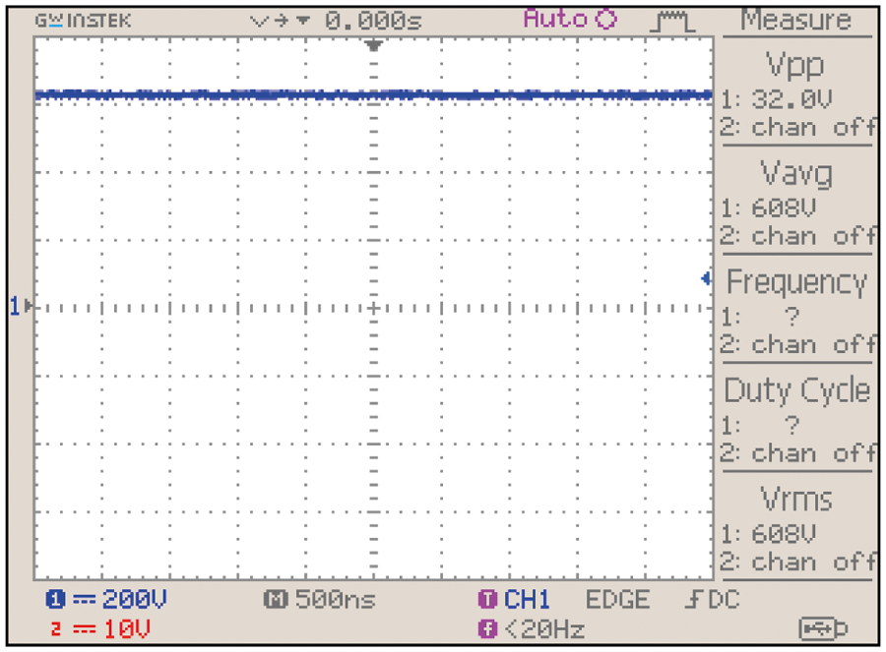Open the Vpp measurement selection

click(796, 65)
